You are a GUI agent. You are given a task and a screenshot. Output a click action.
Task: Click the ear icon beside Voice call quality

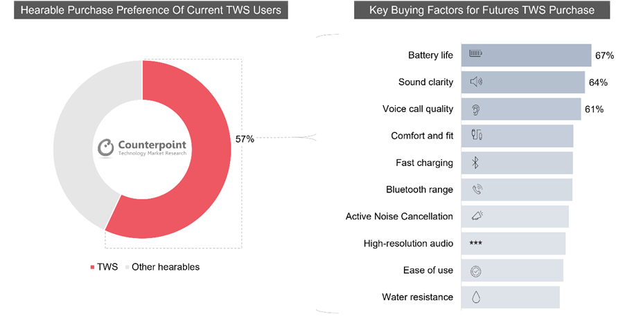point(476,109)
